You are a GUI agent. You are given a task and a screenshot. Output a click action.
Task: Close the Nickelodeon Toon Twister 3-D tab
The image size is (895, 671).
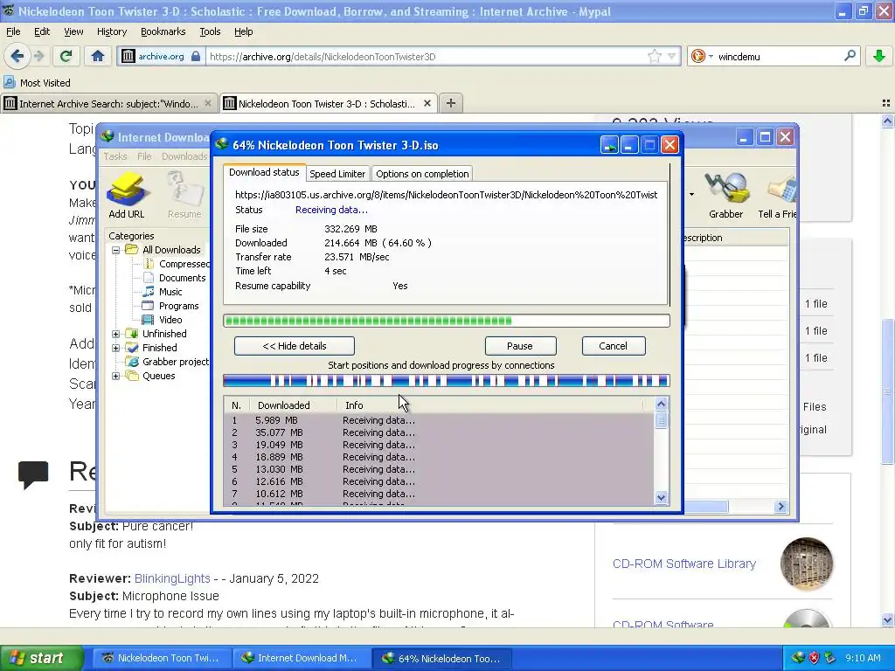427,103
